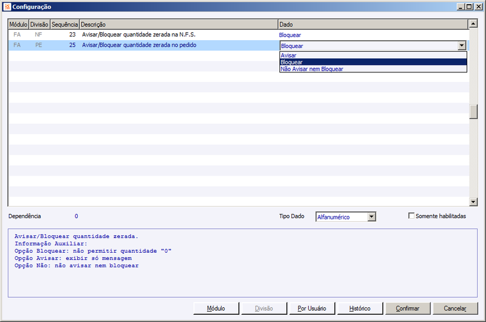The width and height of the screenshot is (486, 322).
Task: Choose Avisar from the dropdown list
Action: 373,55
